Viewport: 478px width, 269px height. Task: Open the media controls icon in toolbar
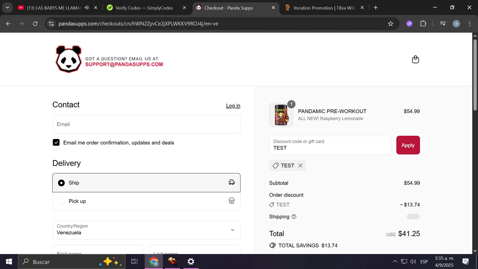pyautogui.click(x=443, y=24)
